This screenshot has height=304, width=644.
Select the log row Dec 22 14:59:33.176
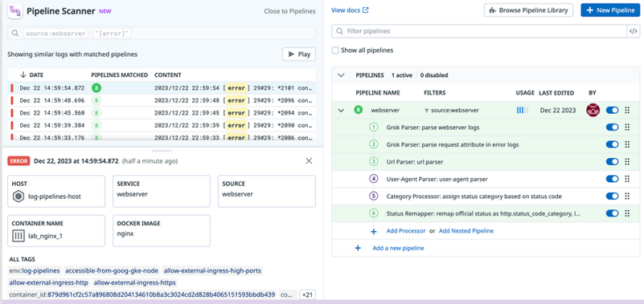162,138
